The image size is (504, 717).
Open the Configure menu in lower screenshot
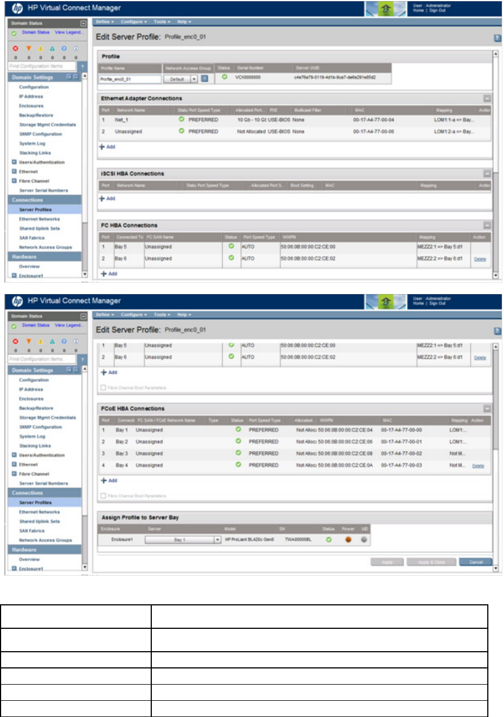[x=134, y=315]
